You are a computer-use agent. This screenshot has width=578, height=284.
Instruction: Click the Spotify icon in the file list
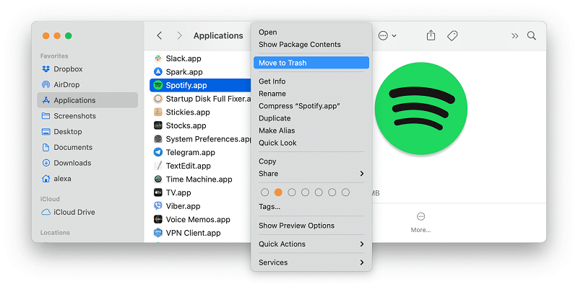(158, 85)
